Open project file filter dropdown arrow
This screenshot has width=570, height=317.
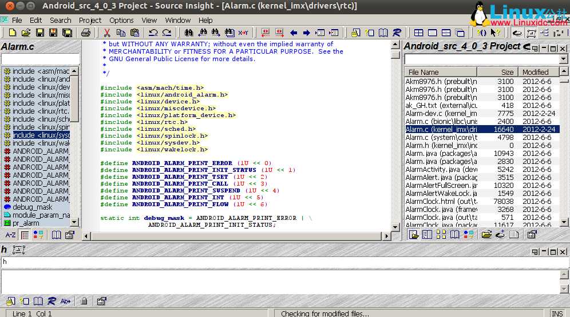563,59
